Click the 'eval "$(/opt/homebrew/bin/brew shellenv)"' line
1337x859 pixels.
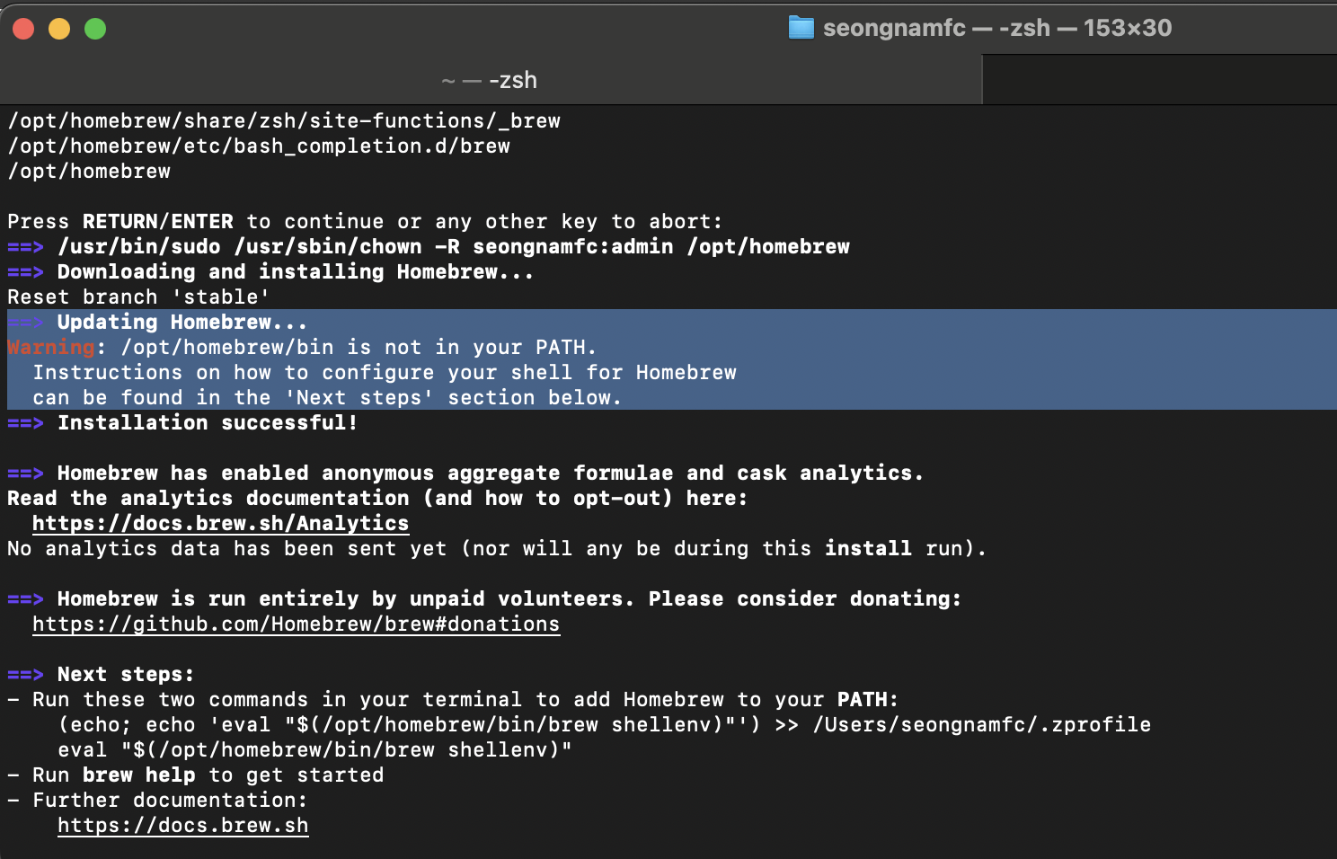pyautogui.click(x=314, y=749)
